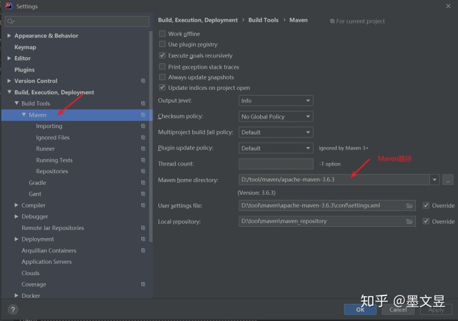Enable Use plugin registry checkbox

162,44
